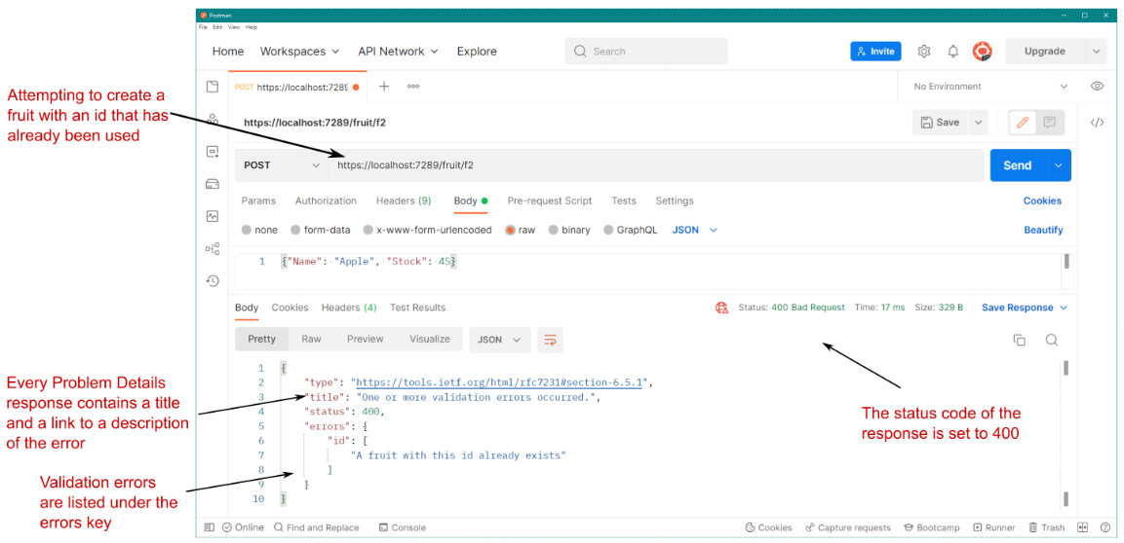This screenshot has height=543, width=1124.
Task: Open the Monitors sidebar icon
Action: click(213, 216)
